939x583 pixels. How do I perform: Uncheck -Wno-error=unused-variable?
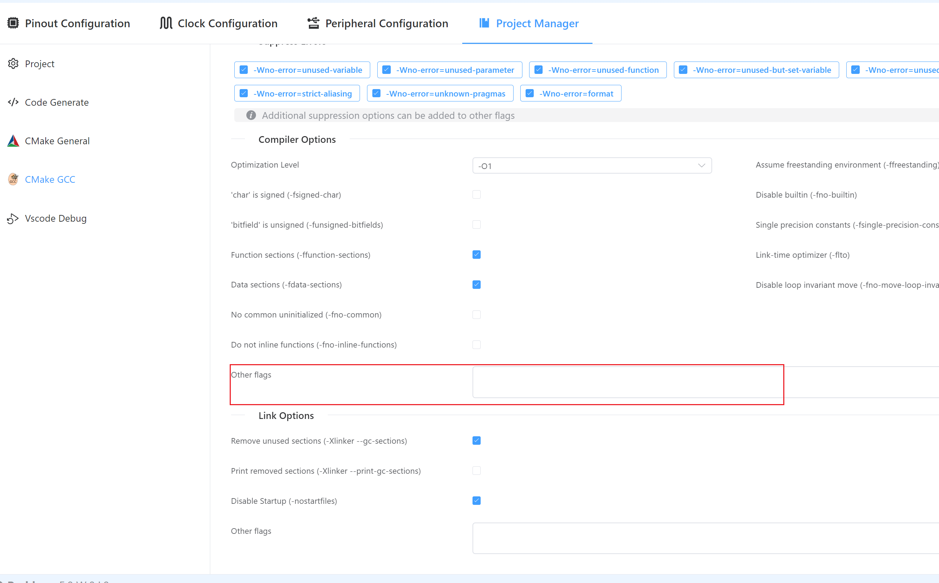coord(244,70)
